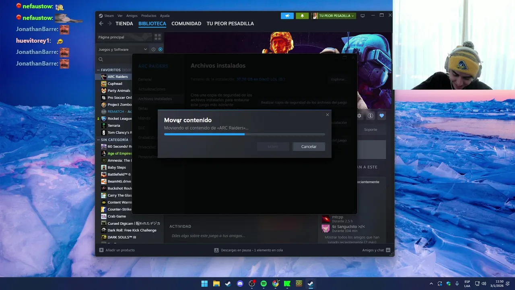Show the library collections grid view icon
The width and height of the screenshot is (515, 290).
click(157, 37)
